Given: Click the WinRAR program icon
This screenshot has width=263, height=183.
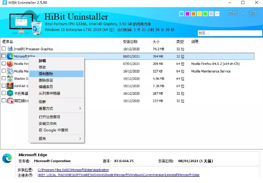Looking at the screenshot, I should coord(10,86).
